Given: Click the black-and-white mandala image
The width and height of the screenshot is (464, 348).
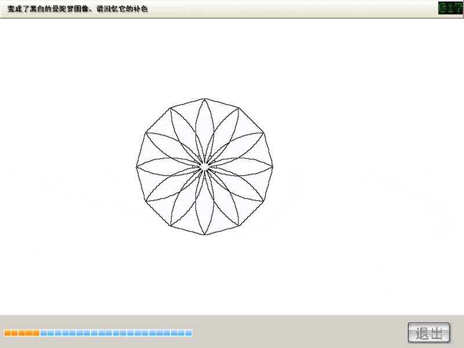Looking at the screenshot, I should 205,167.
